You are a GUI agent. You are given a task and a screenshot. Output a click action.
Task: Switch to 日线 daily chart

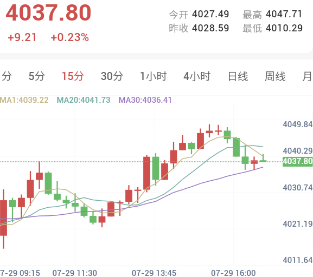point(238,76)
